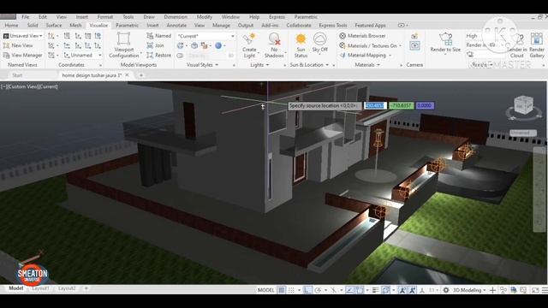Click the Unnamed UCS label under ViewCube

tap(522, 133)
